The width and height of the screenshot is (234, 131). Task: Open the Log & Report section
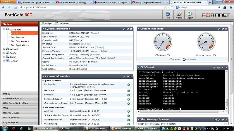(20, 122)
